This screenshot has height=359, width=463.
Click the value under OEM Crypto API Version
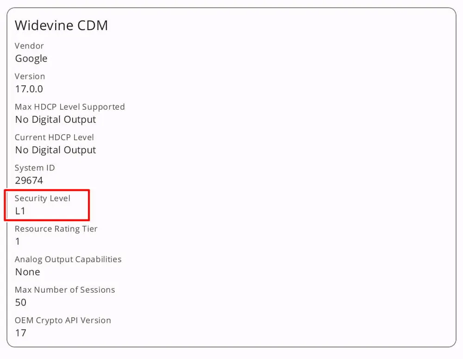pos(21,333)
